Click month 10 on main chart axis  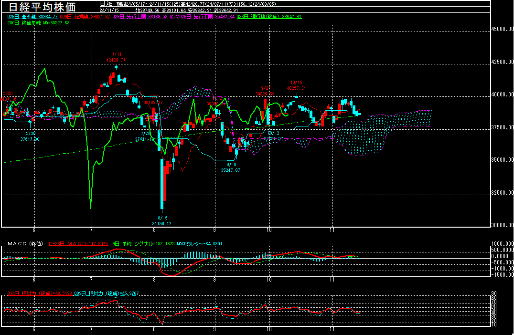pos(269,230)
